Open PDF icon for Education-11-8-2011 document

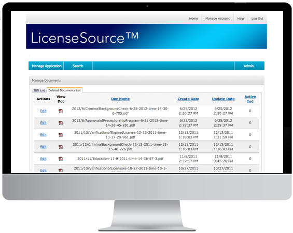pos(61,159)
